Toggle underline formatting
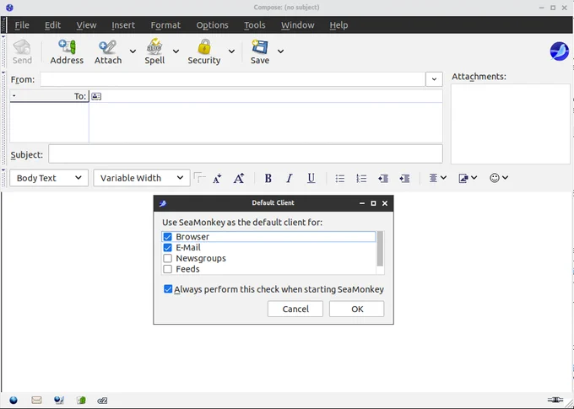Screen dimensions: 574x409 [x=311, y=178]
